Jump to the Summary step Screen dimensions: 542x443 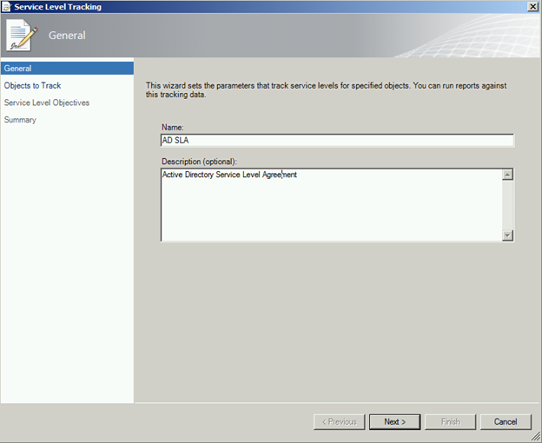(20, 120)
